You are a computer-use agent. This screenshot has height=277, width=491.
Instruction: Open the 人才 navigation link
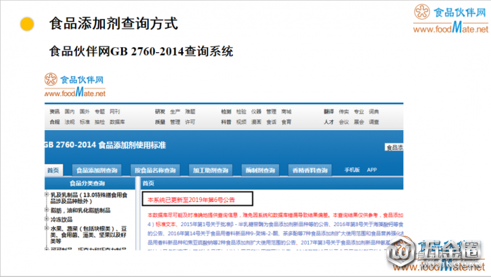(x=329, y=122)
